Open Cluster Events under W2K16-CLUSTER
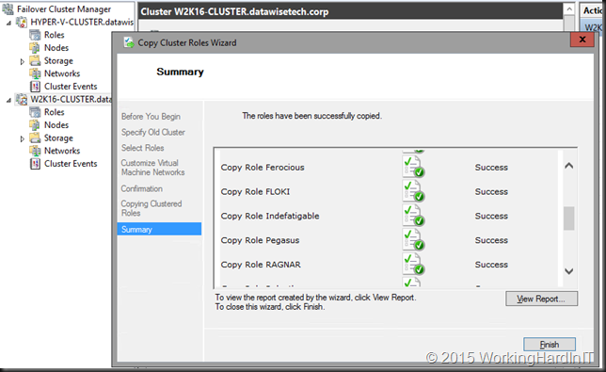Screen dimensions: 606x372 tap(71, 164)
